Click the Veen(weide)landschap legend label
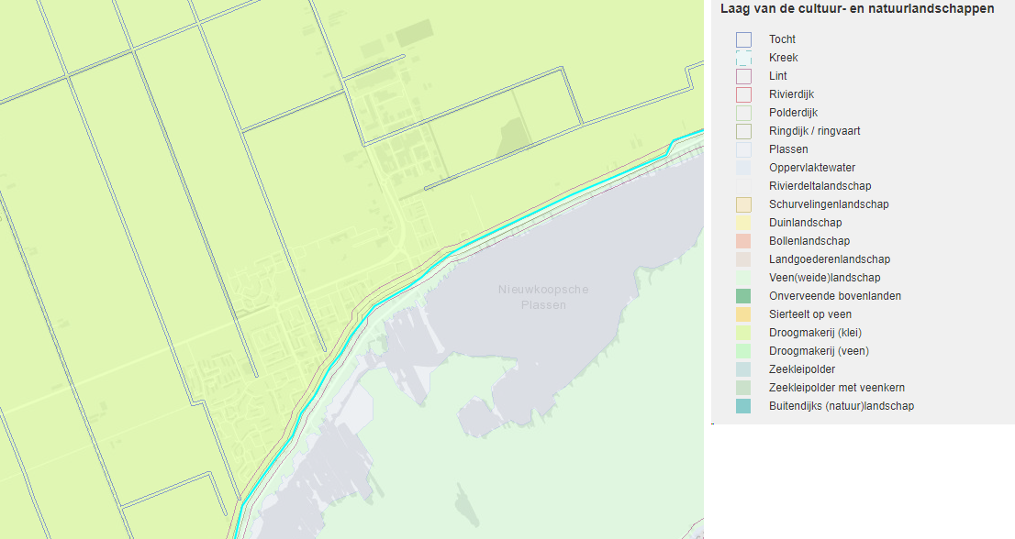Screen dimensions: 1015x539 point(825,278)
